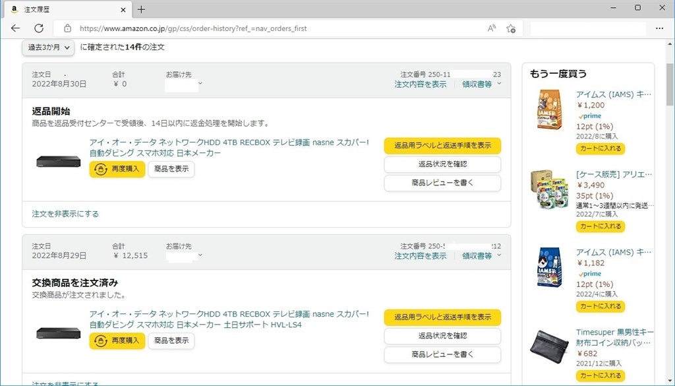Image resolution: width=675 pixels, height=386 pixels.
Task: Close the 注文履歴 tab
Action: 123,9
